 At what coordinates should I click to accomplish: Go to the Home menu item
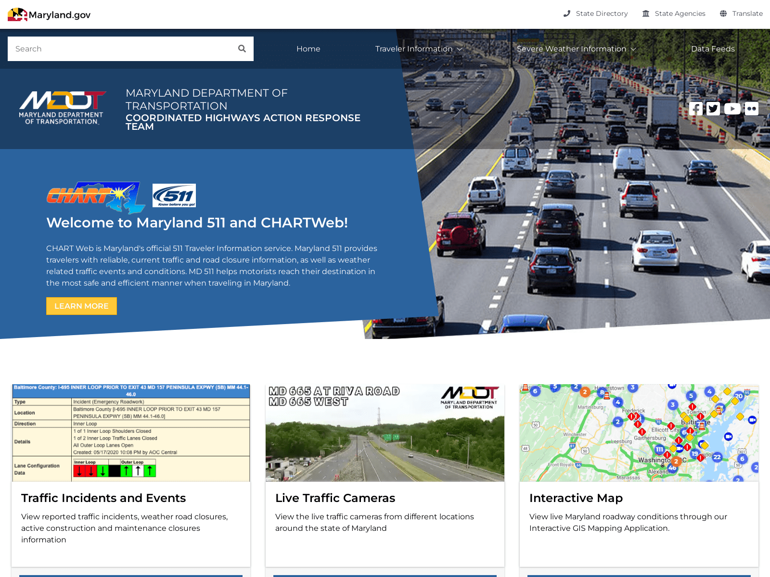[x=308, y=49]
